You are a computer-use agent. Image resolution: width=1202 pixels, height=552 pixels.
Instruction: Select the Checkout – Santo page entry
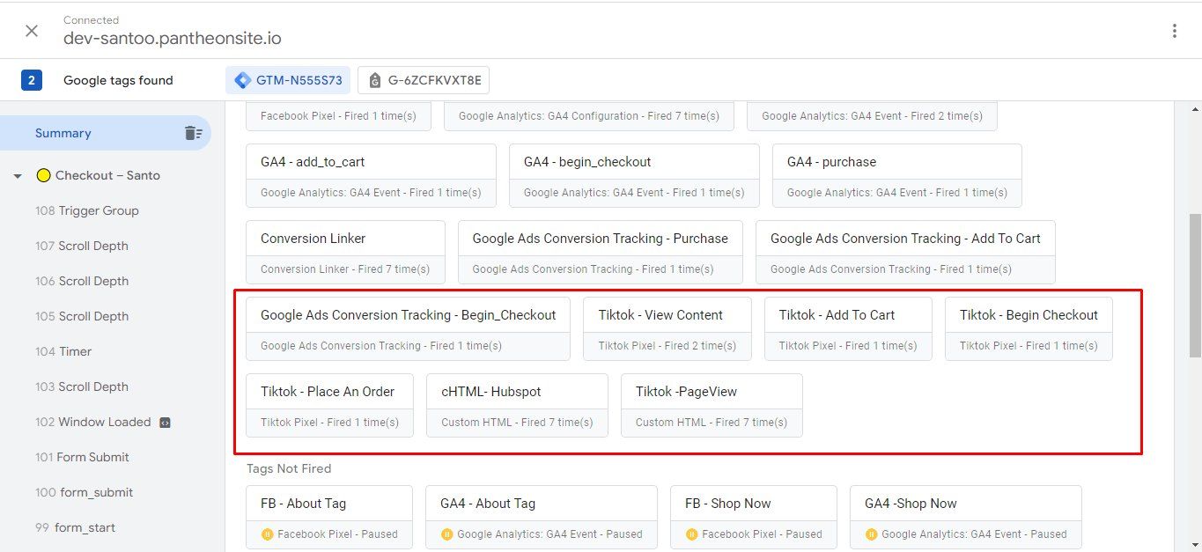(x=107, y=175)
